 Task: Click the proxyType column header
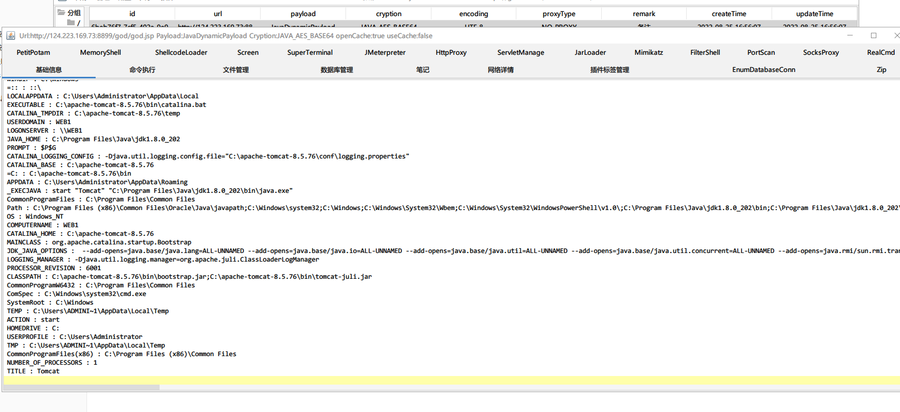(559, 14)
